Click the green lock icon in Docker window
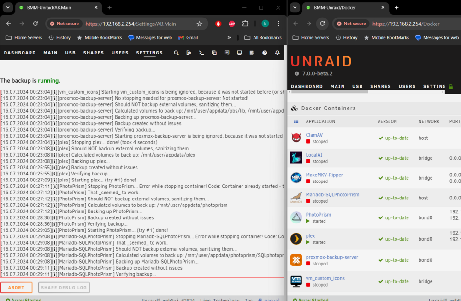461x301 pixels. point(451,87)
